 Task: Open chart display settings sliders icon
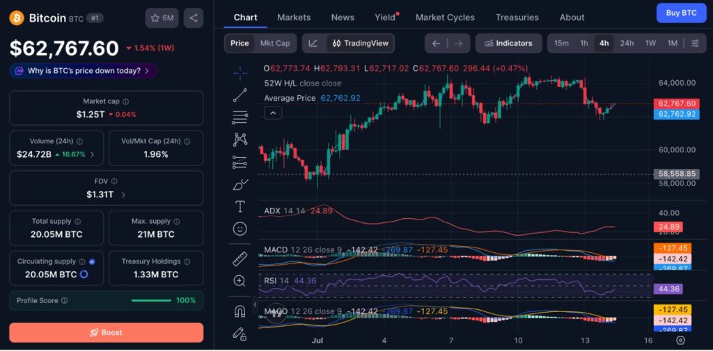point(696,43)
